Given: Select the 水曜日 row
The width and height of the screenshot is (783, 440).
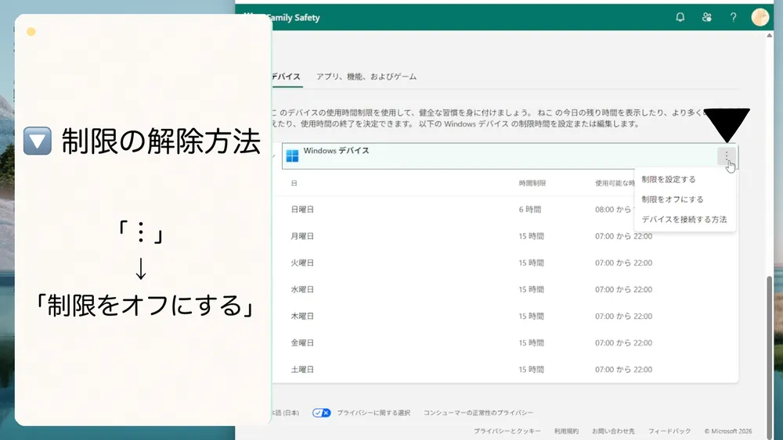Looking at the screenshot, I should click(x=504, y=289).
